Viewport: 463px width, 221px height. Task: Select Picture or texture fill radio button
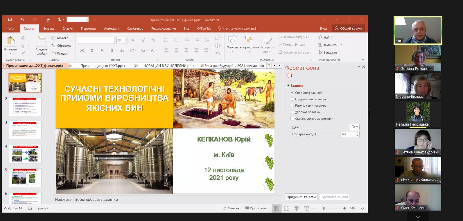pyautogui.click(x=292, y=106)
